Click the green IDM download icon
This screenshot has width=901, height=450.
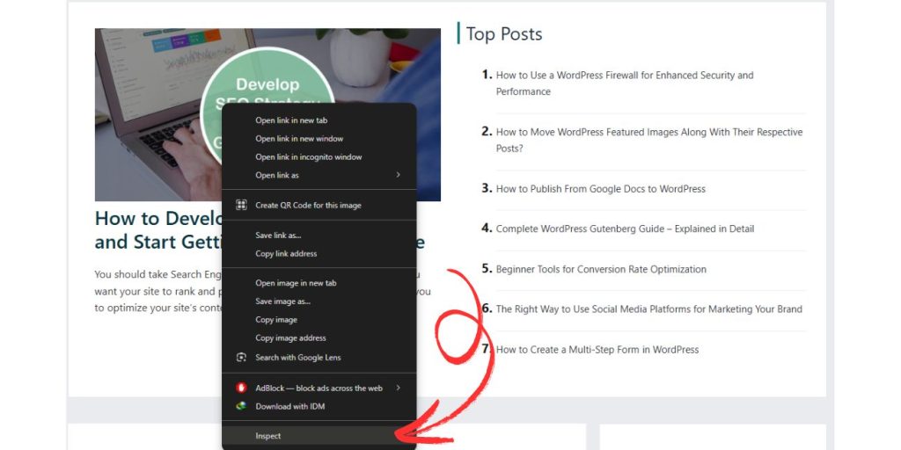pyautogui.click(x=241, y=406)
